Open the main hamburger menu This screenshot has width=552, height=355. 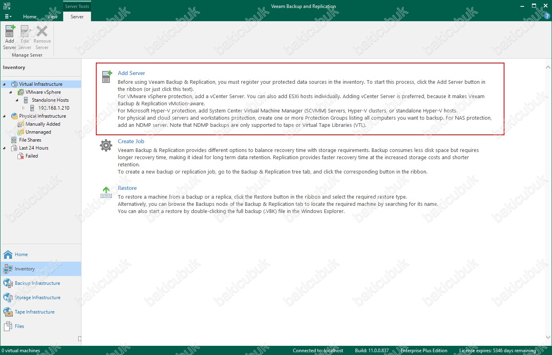(8, 16)
